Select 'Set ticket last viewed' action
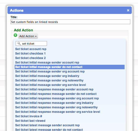The image size is (138, 131). point(30,121)
